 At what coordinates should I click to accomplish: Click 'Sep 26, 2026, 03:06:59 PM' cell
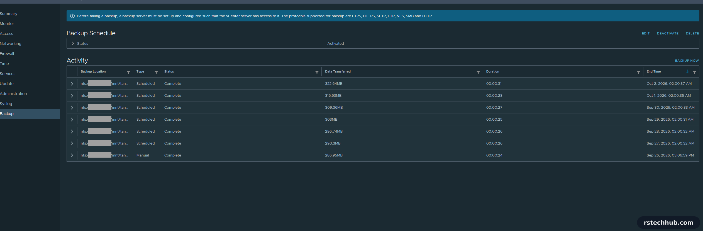pos(670,155)
